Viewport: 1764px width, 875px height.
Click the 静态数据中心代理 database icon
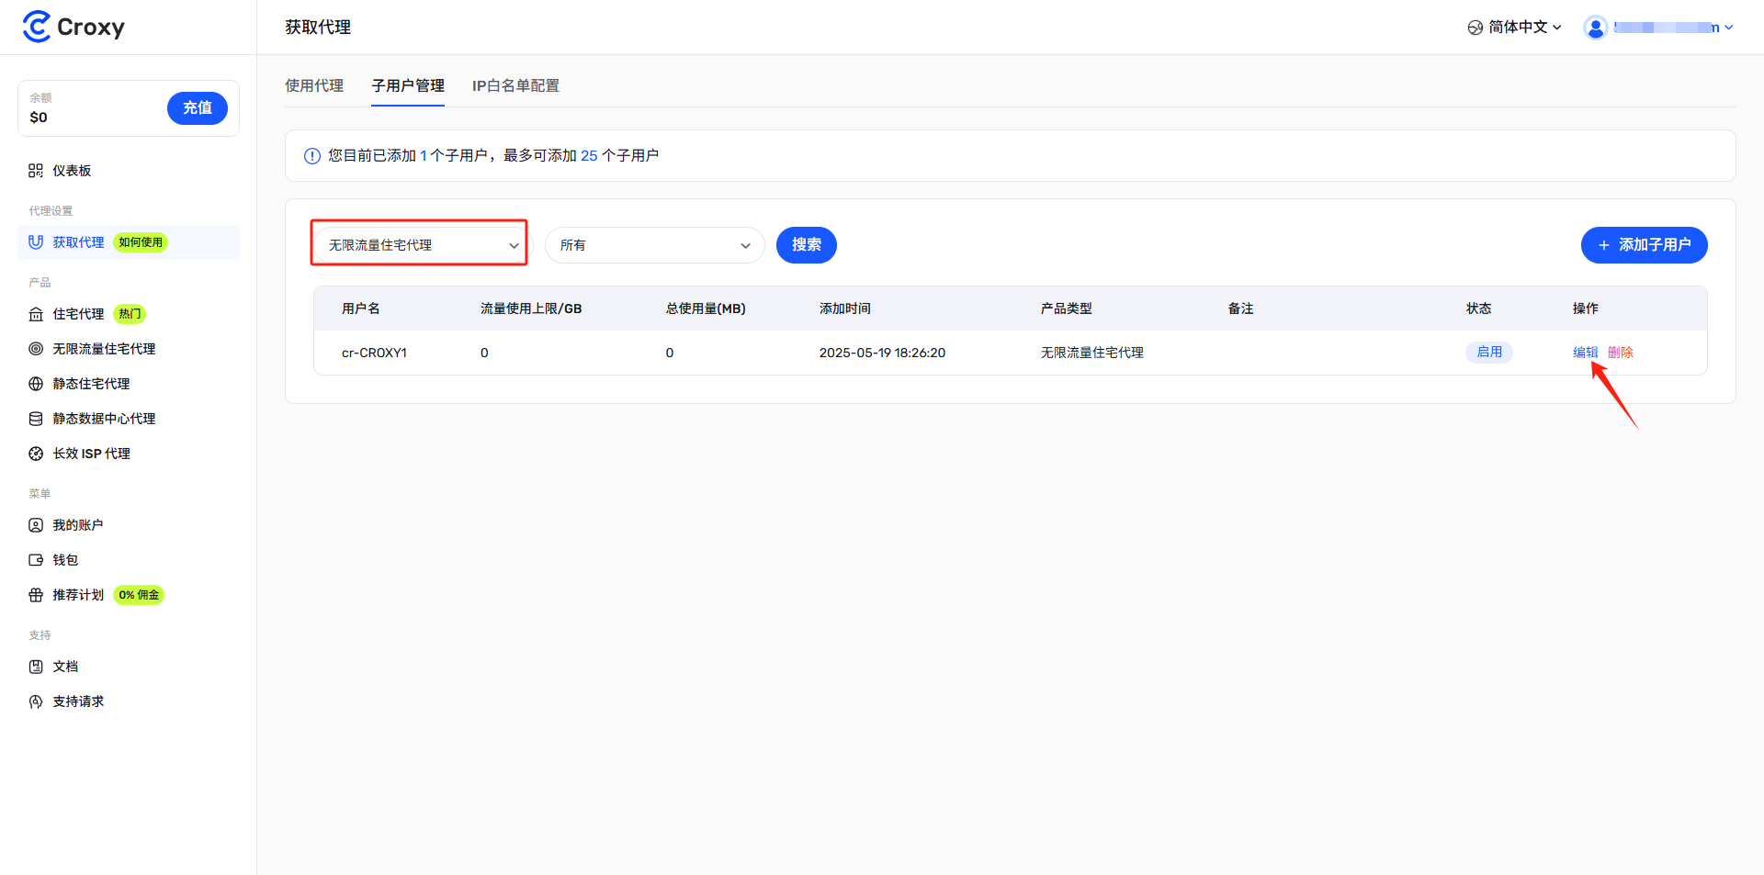(x=36, y=419)
